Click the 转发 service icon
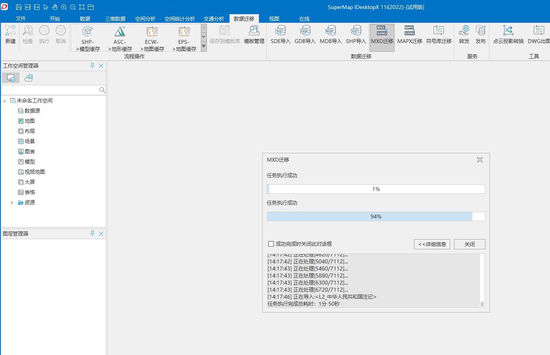This screenshot has width=550, height=355. click(464, 34)
